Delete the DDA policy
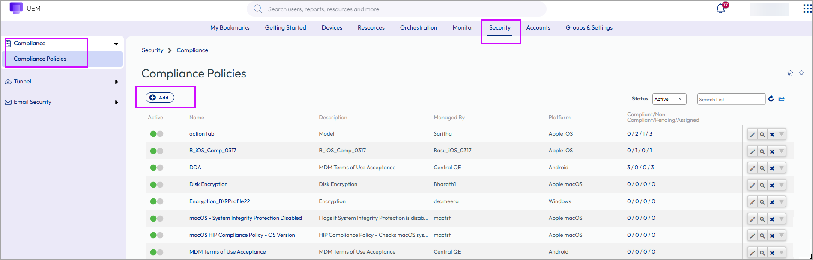This screenshot has width=813, height=260. tap(772, 168)
